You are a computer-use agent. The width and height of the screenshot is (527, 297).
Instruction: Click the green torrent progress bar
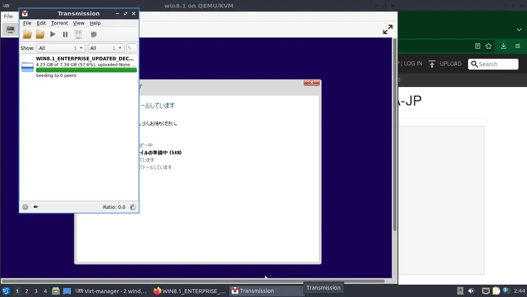pyautogui.click(x=86, y=70)
